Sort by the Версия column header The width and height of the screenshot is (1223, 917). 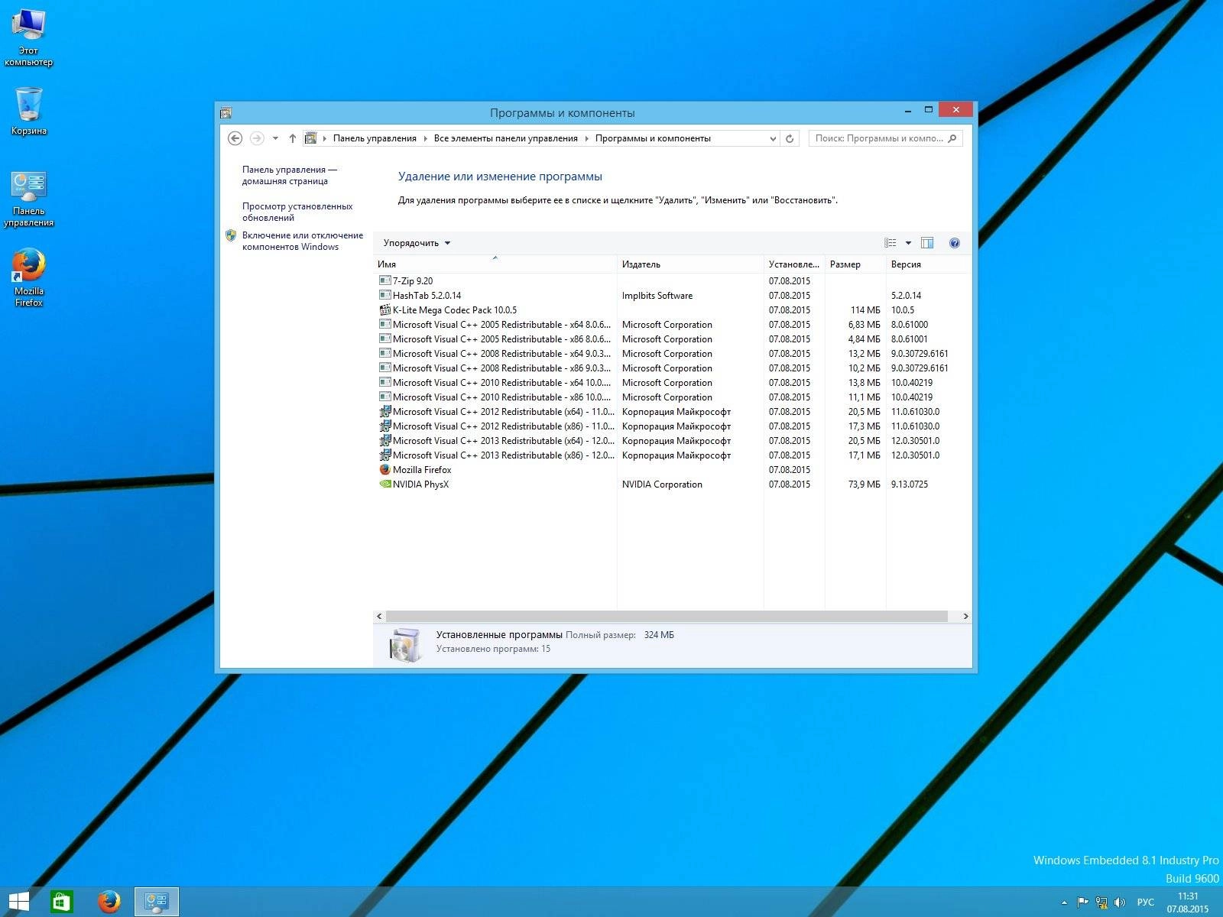coord(926,264)
